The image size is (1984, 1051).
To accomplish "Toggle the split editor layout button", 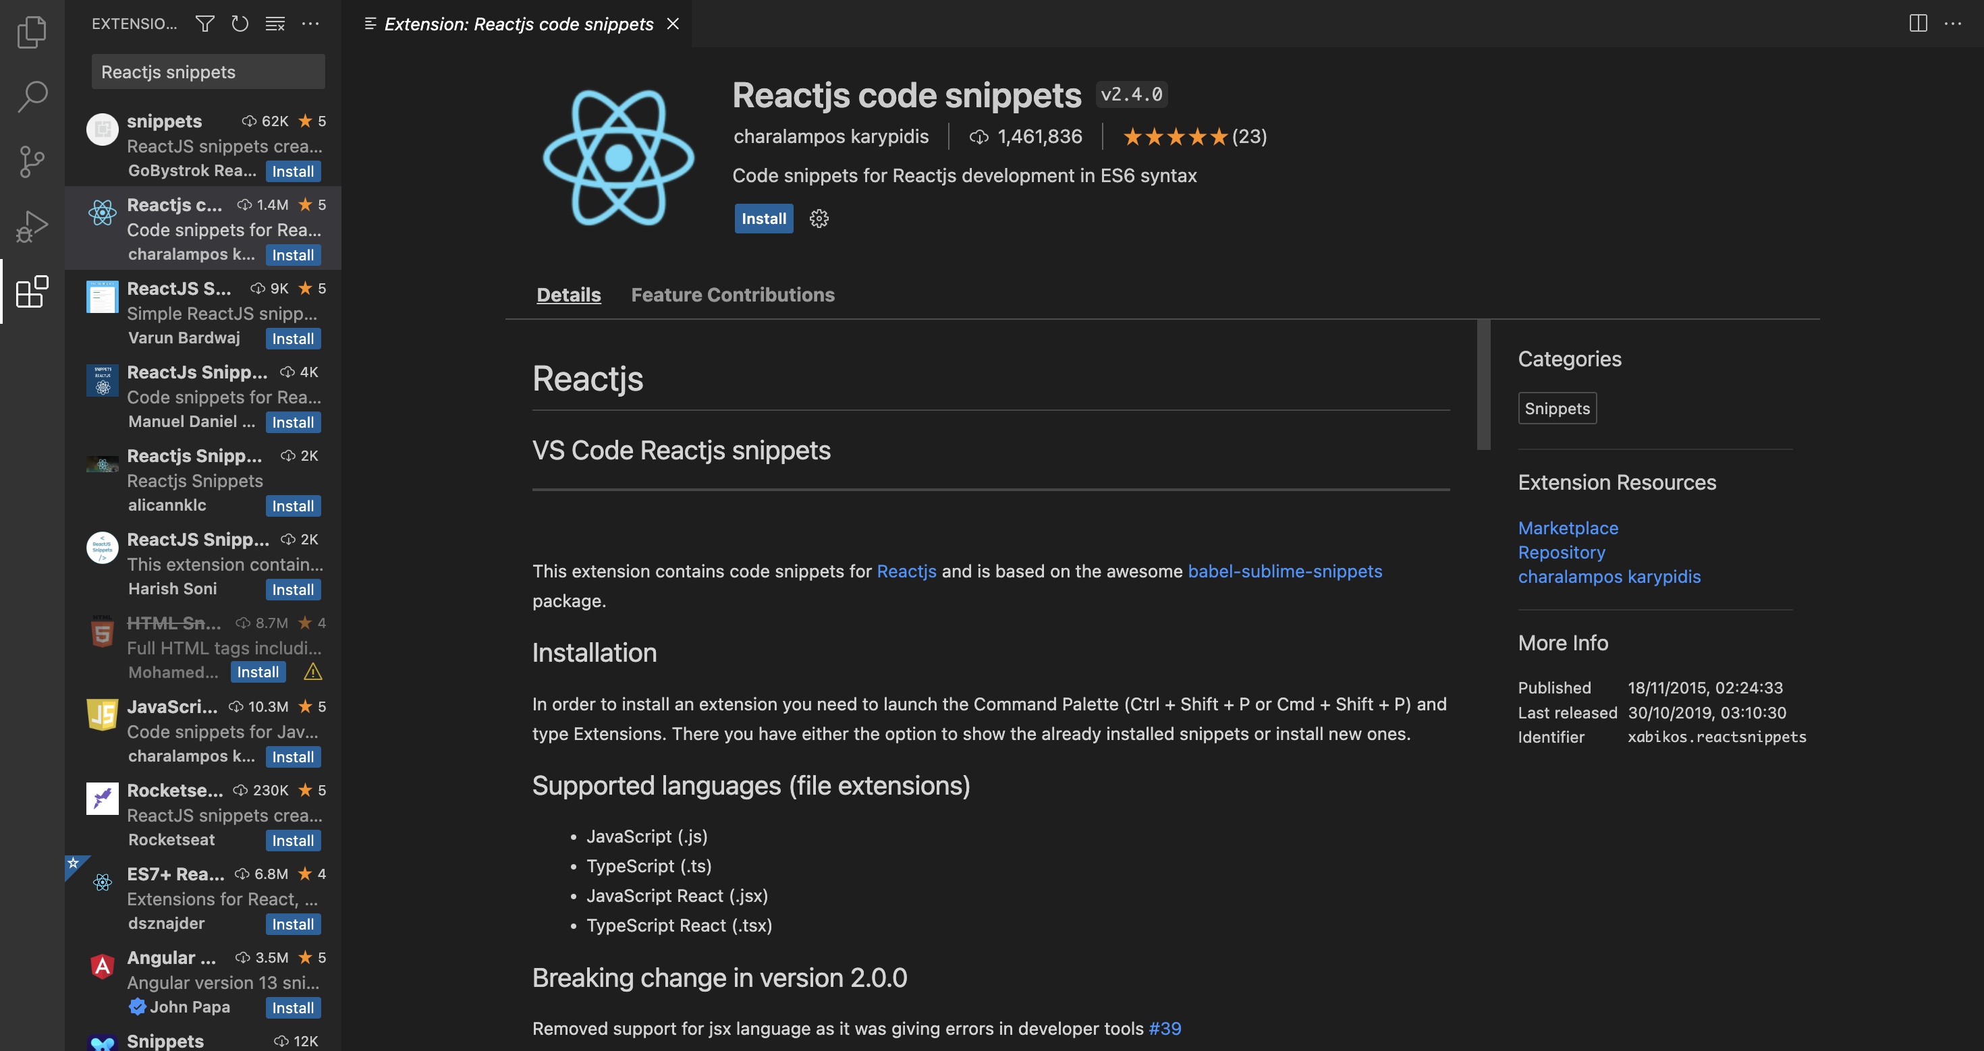I will point(1917,22).
